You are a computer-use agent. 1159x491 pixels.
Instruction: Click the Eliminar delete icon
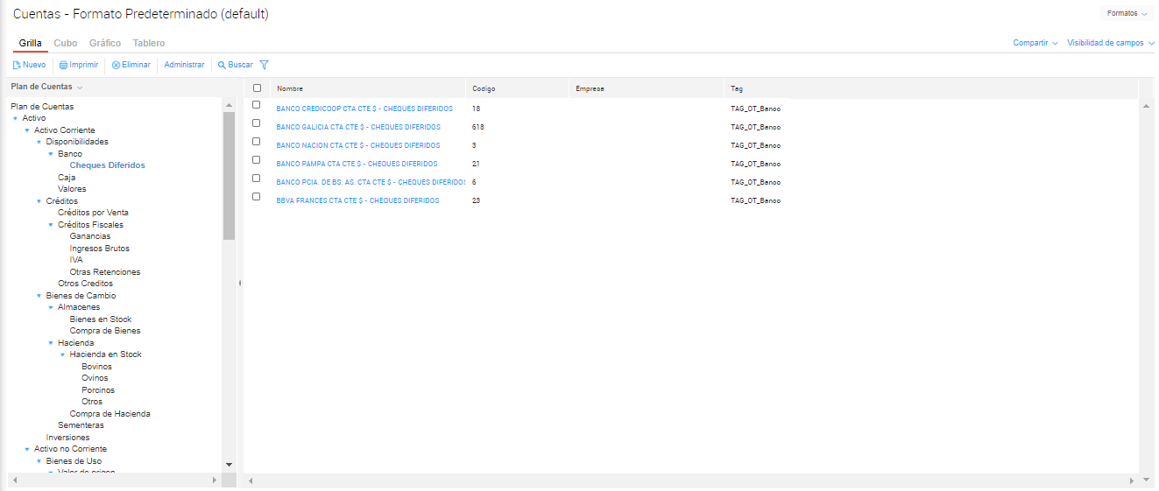(x=117, y=65)
